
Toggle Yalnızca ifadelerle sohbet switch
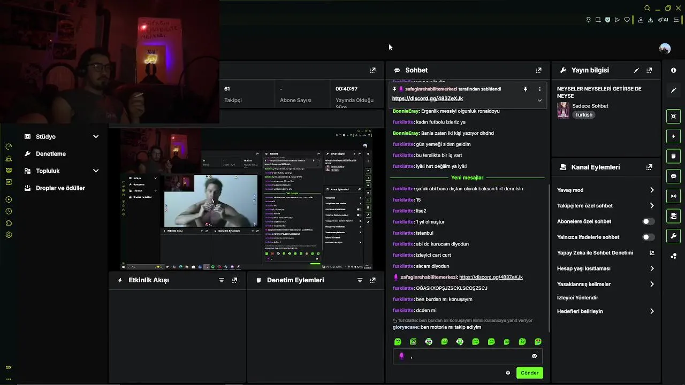[x=648, y=237]
